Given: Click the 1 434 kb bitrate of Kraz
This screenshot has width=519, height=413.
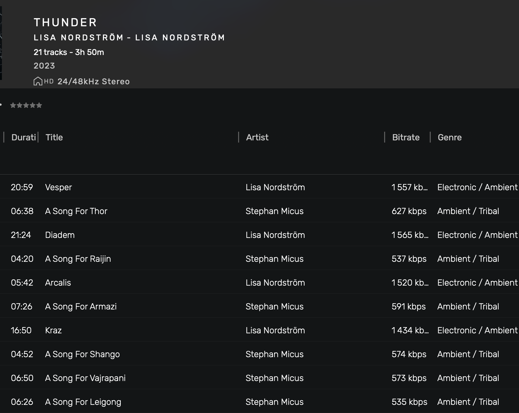Looking at the screenshot, I should [x=410, y=330].
